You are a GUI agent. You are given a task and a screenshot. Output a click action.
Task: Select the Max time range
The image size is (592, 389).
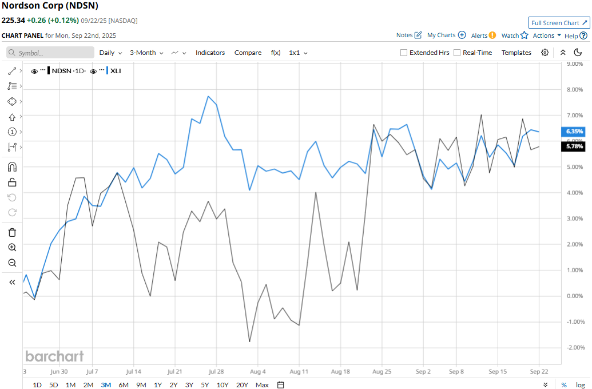click(x=262, y=384)
